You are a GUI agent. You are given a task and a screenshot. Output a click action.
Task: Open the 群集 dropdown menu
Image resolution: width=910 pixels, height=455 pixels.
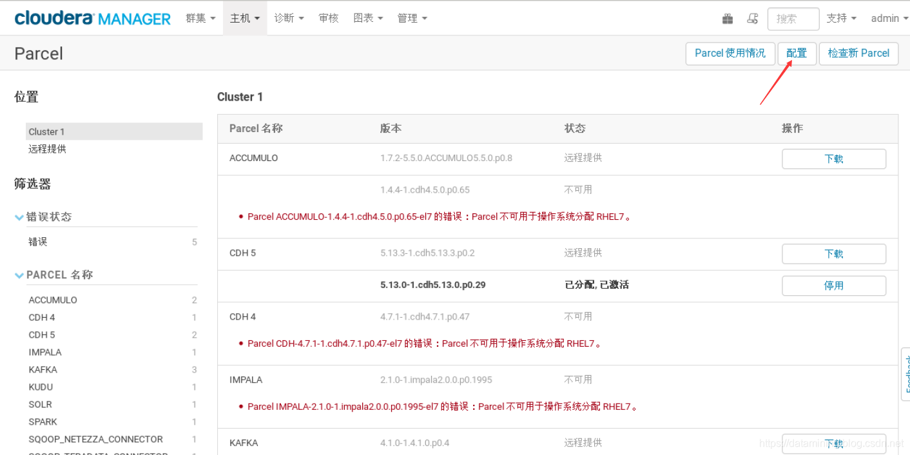(x=200, y=18)
